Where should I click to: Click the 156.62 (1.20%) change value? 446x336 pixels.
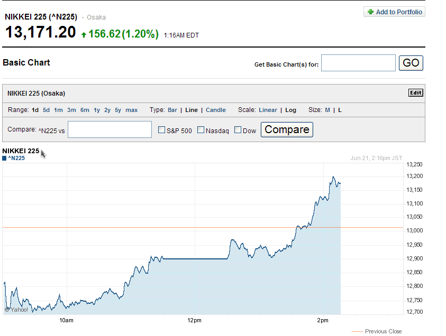click(x=123, y=34)
